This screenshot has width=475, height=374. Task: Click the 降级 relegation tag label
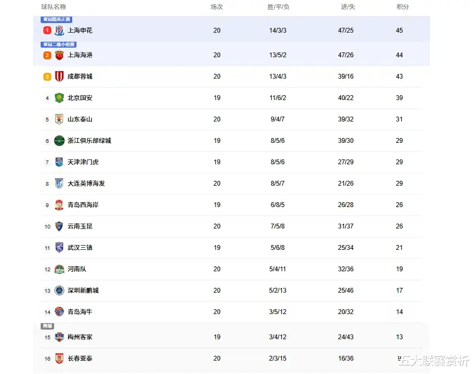47,326
